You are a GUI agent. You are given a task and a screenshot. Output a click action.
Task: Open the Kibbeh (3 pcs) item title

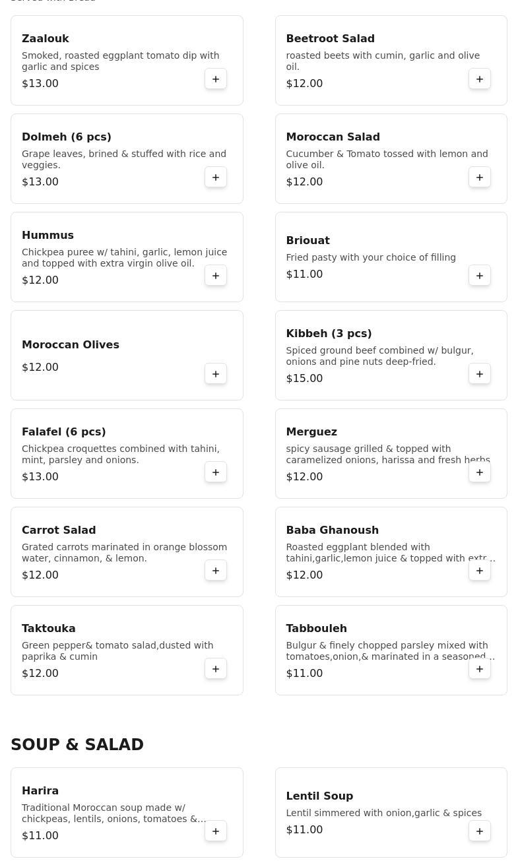(x=329, y=334)
